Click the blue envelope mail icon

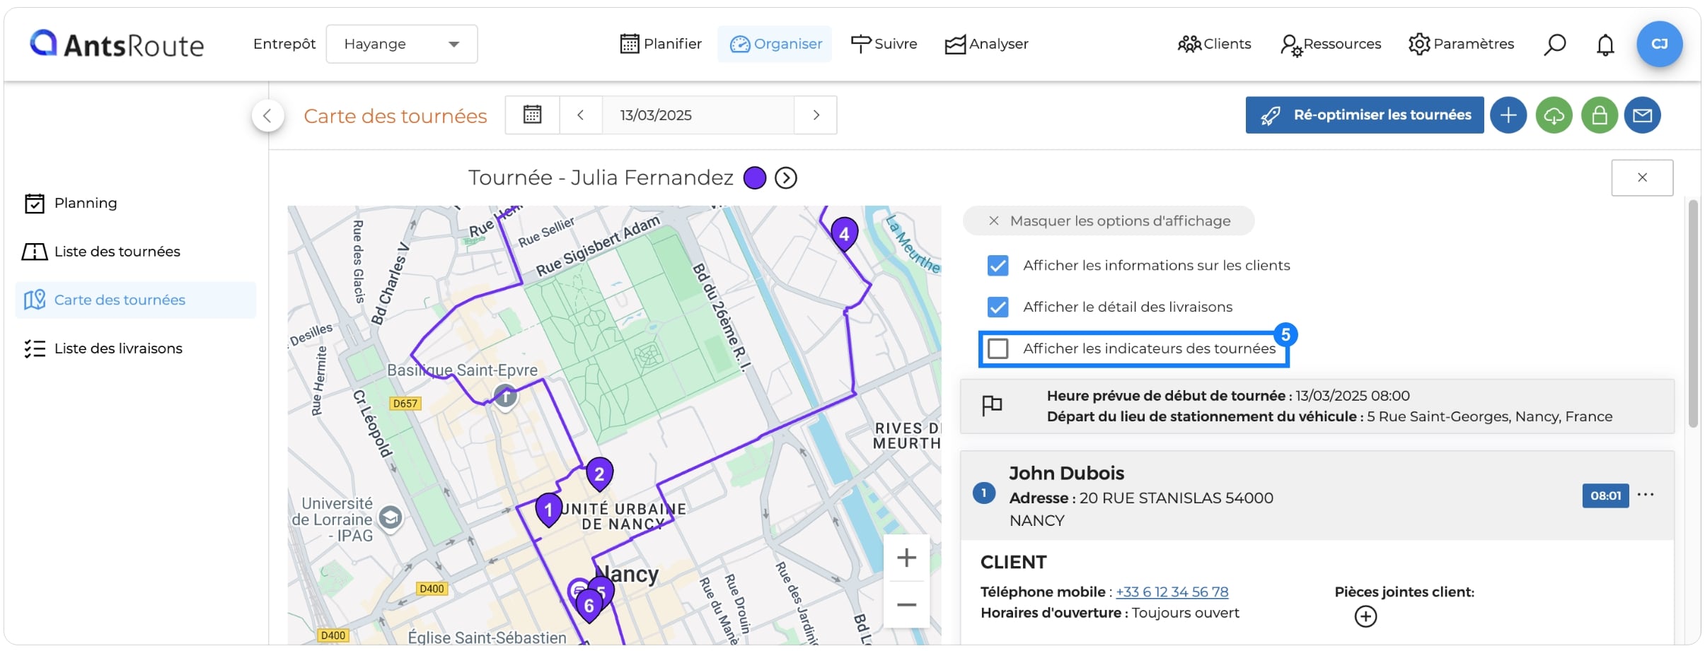[1643, 115]
